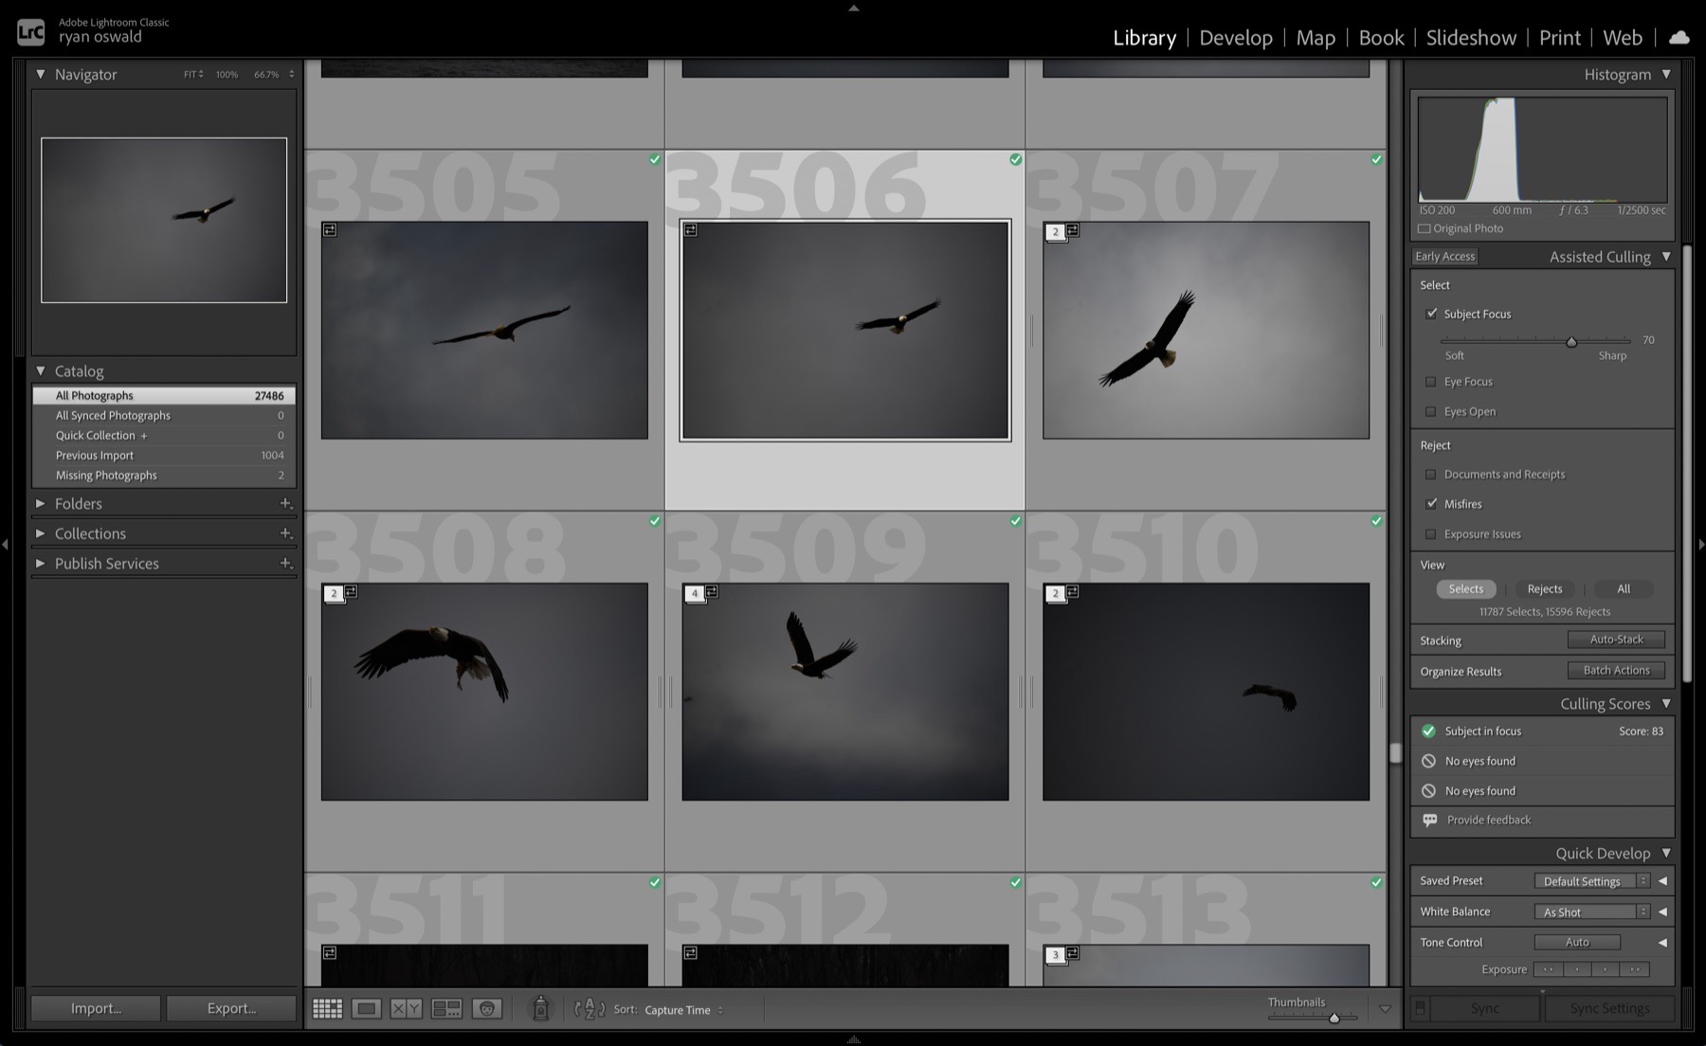Switch to the Develop module

(x=1236, y=38)
